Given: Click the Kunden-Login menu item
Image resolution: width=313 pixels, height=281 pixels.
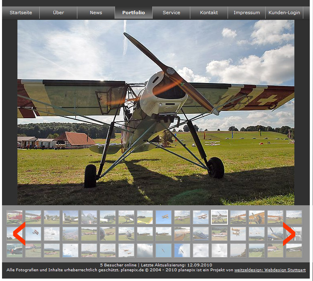Looking at the screenshot, I should pyautogui.click(x=284, y=13).
